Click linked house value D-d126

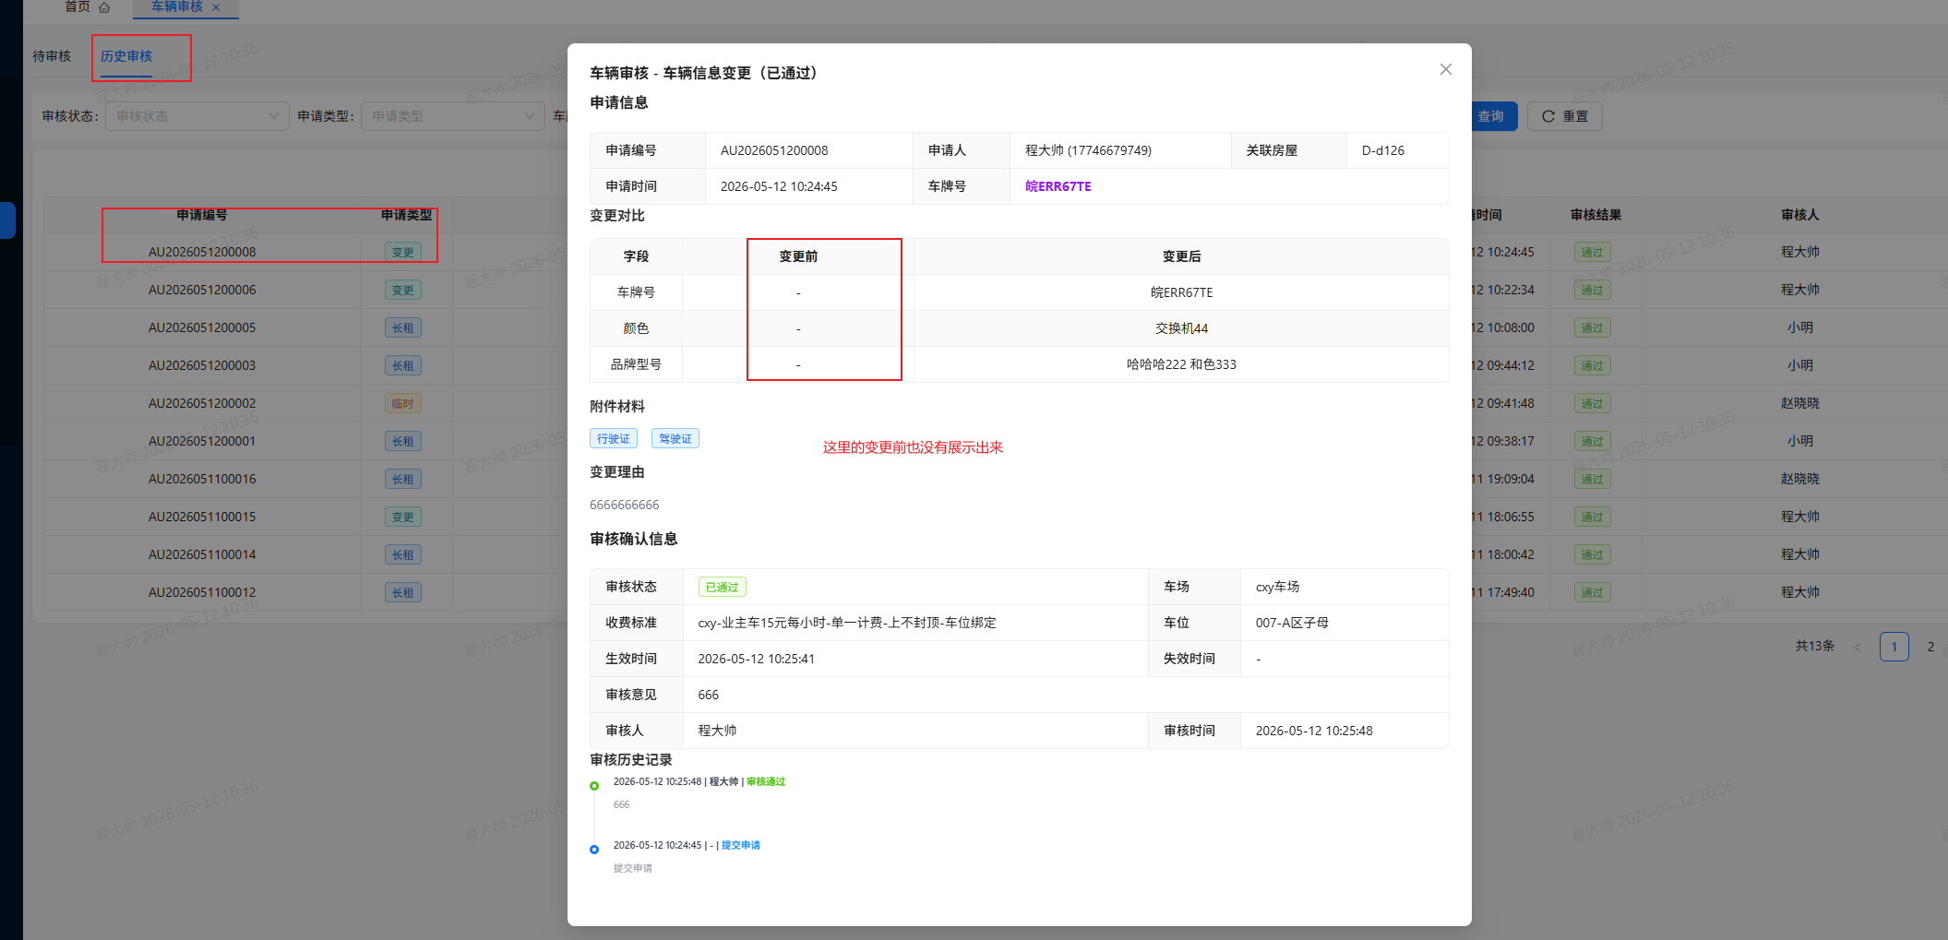click(x=1383, y=150)
